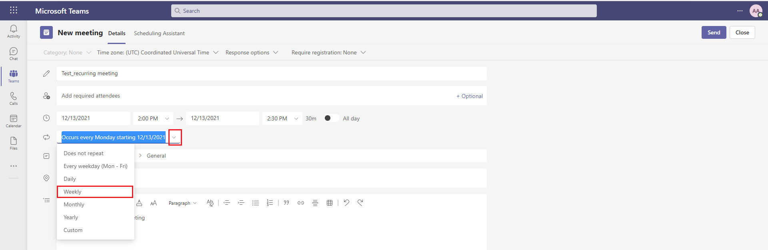
Task: Select Does not repeat option
Action: pyautogui.click(x=96, y=153)
